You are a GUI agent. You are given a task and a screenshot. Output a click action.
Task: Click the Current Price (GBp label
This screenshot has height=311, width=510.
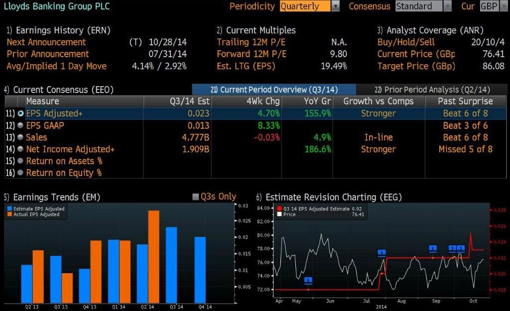416,54
